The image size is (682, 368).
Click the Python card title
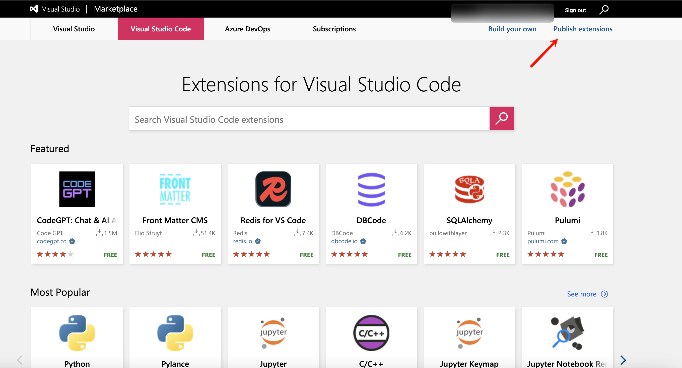(77, 363)
